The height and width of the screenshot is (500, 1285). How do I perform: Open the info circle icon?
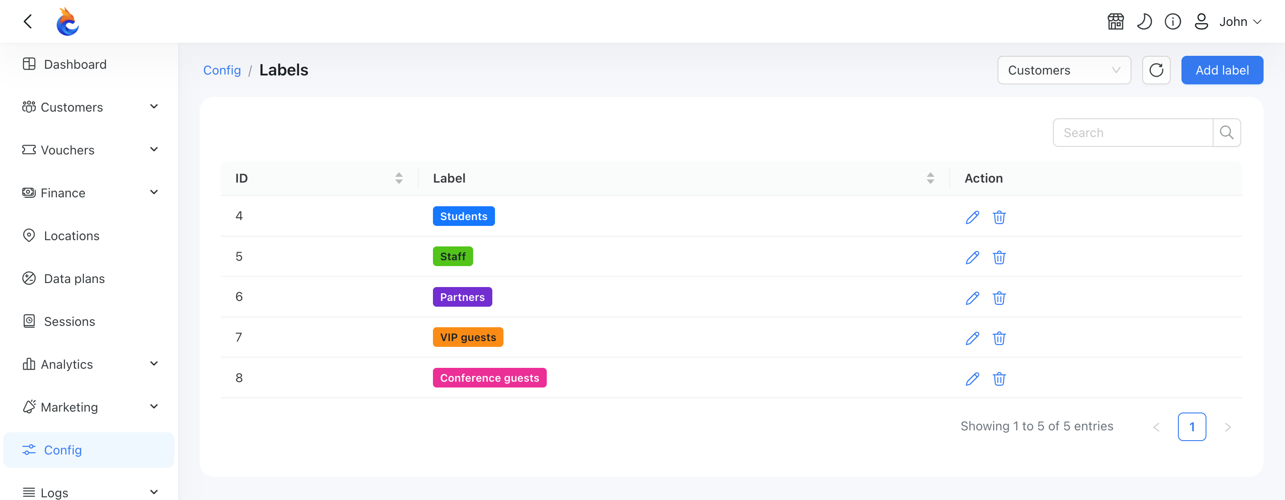click(1172, 21)
